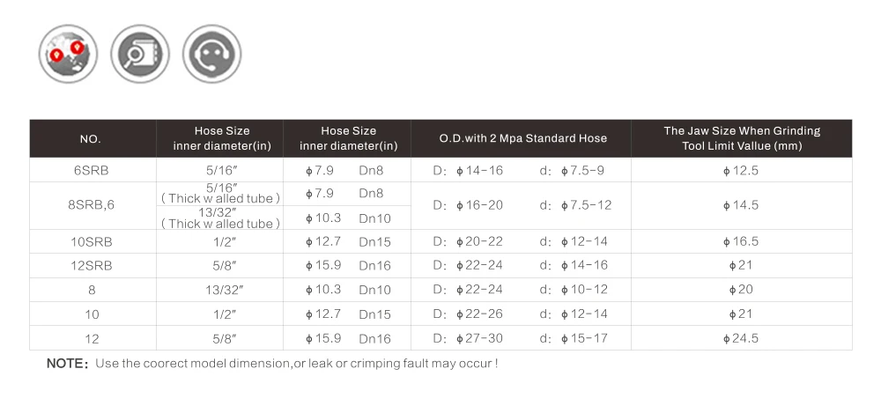881x406 pixels.
Task: Click the D: ϕ27-30 outer diameter value
Action: pyautogui.click(x=468, y=338)
